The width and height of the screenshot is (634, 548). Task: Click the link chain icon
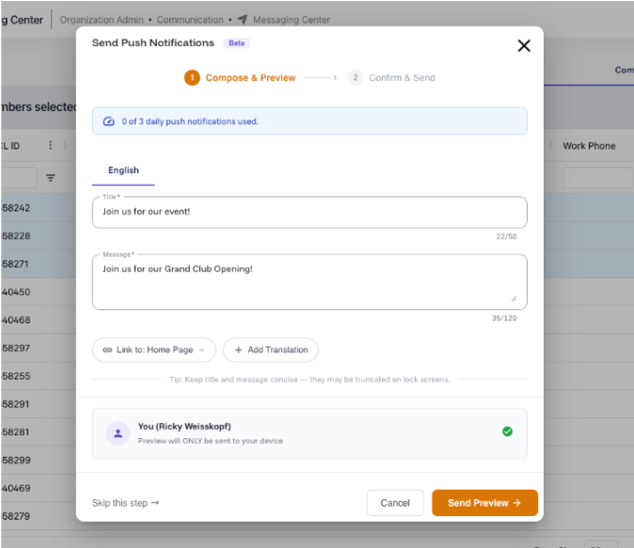pos(107,350)
